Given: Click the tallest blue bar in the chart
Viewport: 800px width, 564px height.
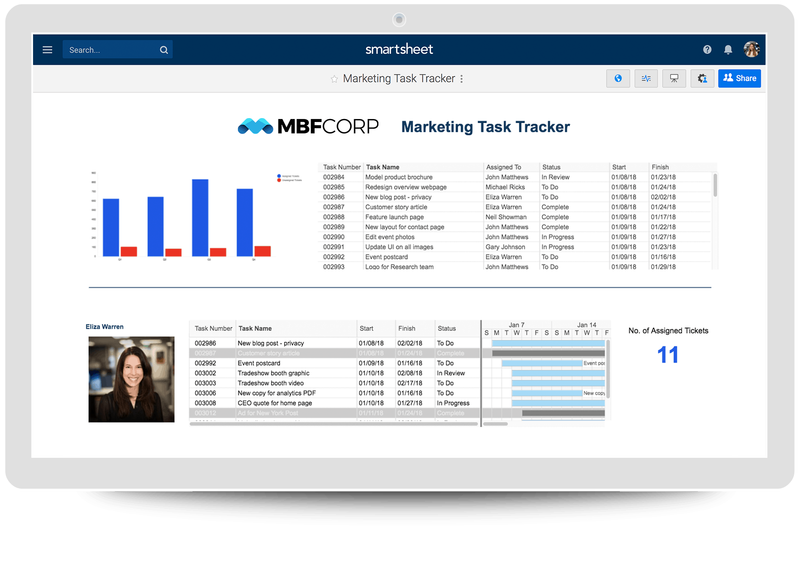Looking at the screenshot, I should pos(200,218).
